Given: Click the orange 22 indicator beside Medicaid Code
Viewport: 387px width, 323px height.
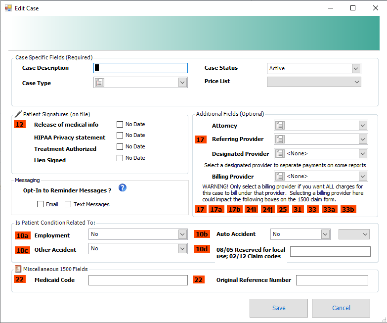Looking at the screenshot, I should click(20, 280).
